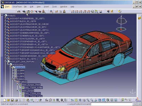Open the Tools menu
The height and width of the screenshot is (106, 142).
point(55,7)
